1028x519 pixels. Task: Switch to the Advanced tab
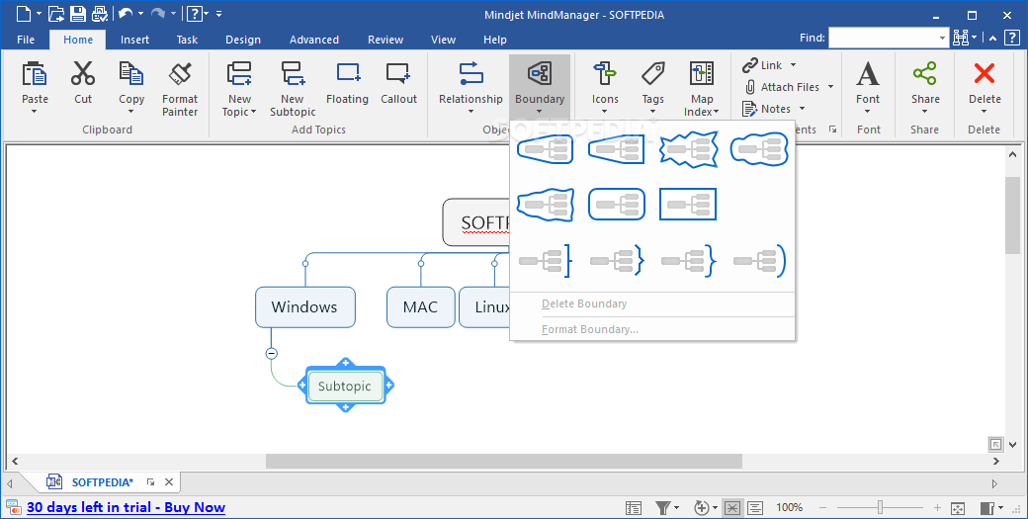pos(314,40)
